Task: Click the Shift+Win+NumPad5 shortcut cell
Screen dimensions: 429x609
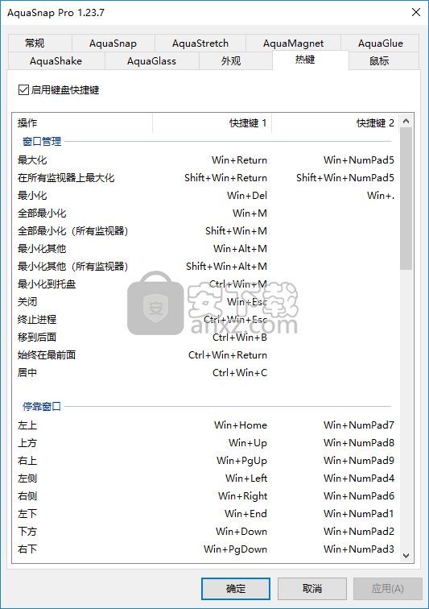Action: pos(345,178)
